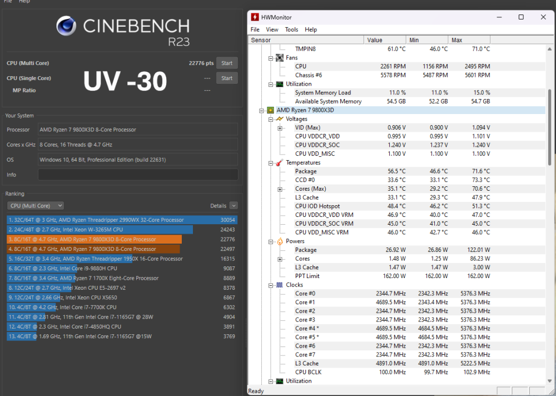Viewport: 556px width, 396px height.
Task: Click the fan icon next to Fans
Action: tap(279, 57)
